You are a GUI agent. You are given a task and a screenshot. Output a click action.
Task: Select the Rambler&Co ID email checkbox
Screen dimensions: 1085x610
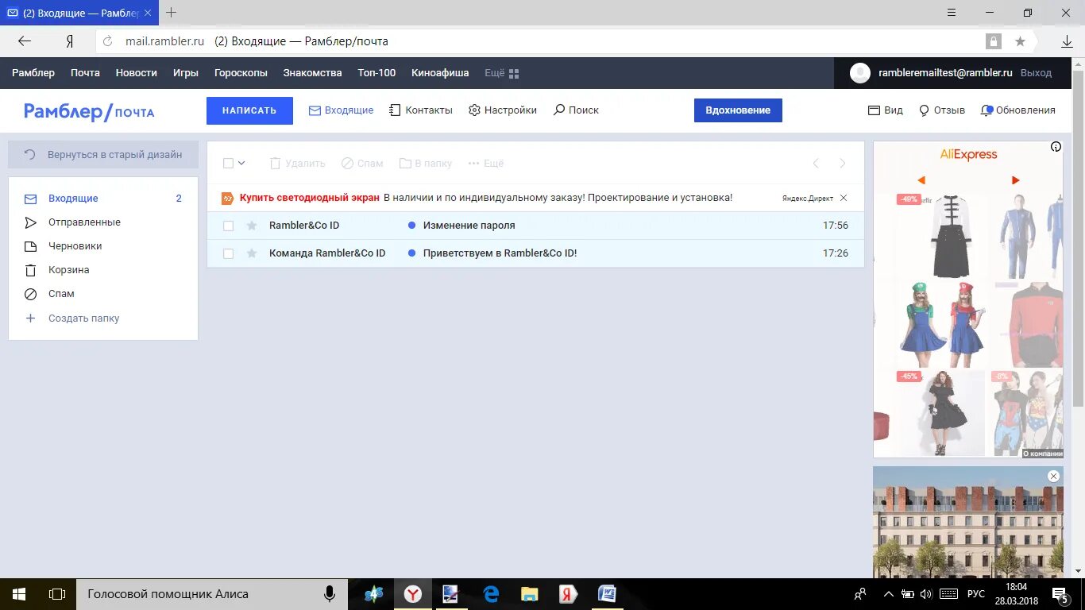point(228,226)
